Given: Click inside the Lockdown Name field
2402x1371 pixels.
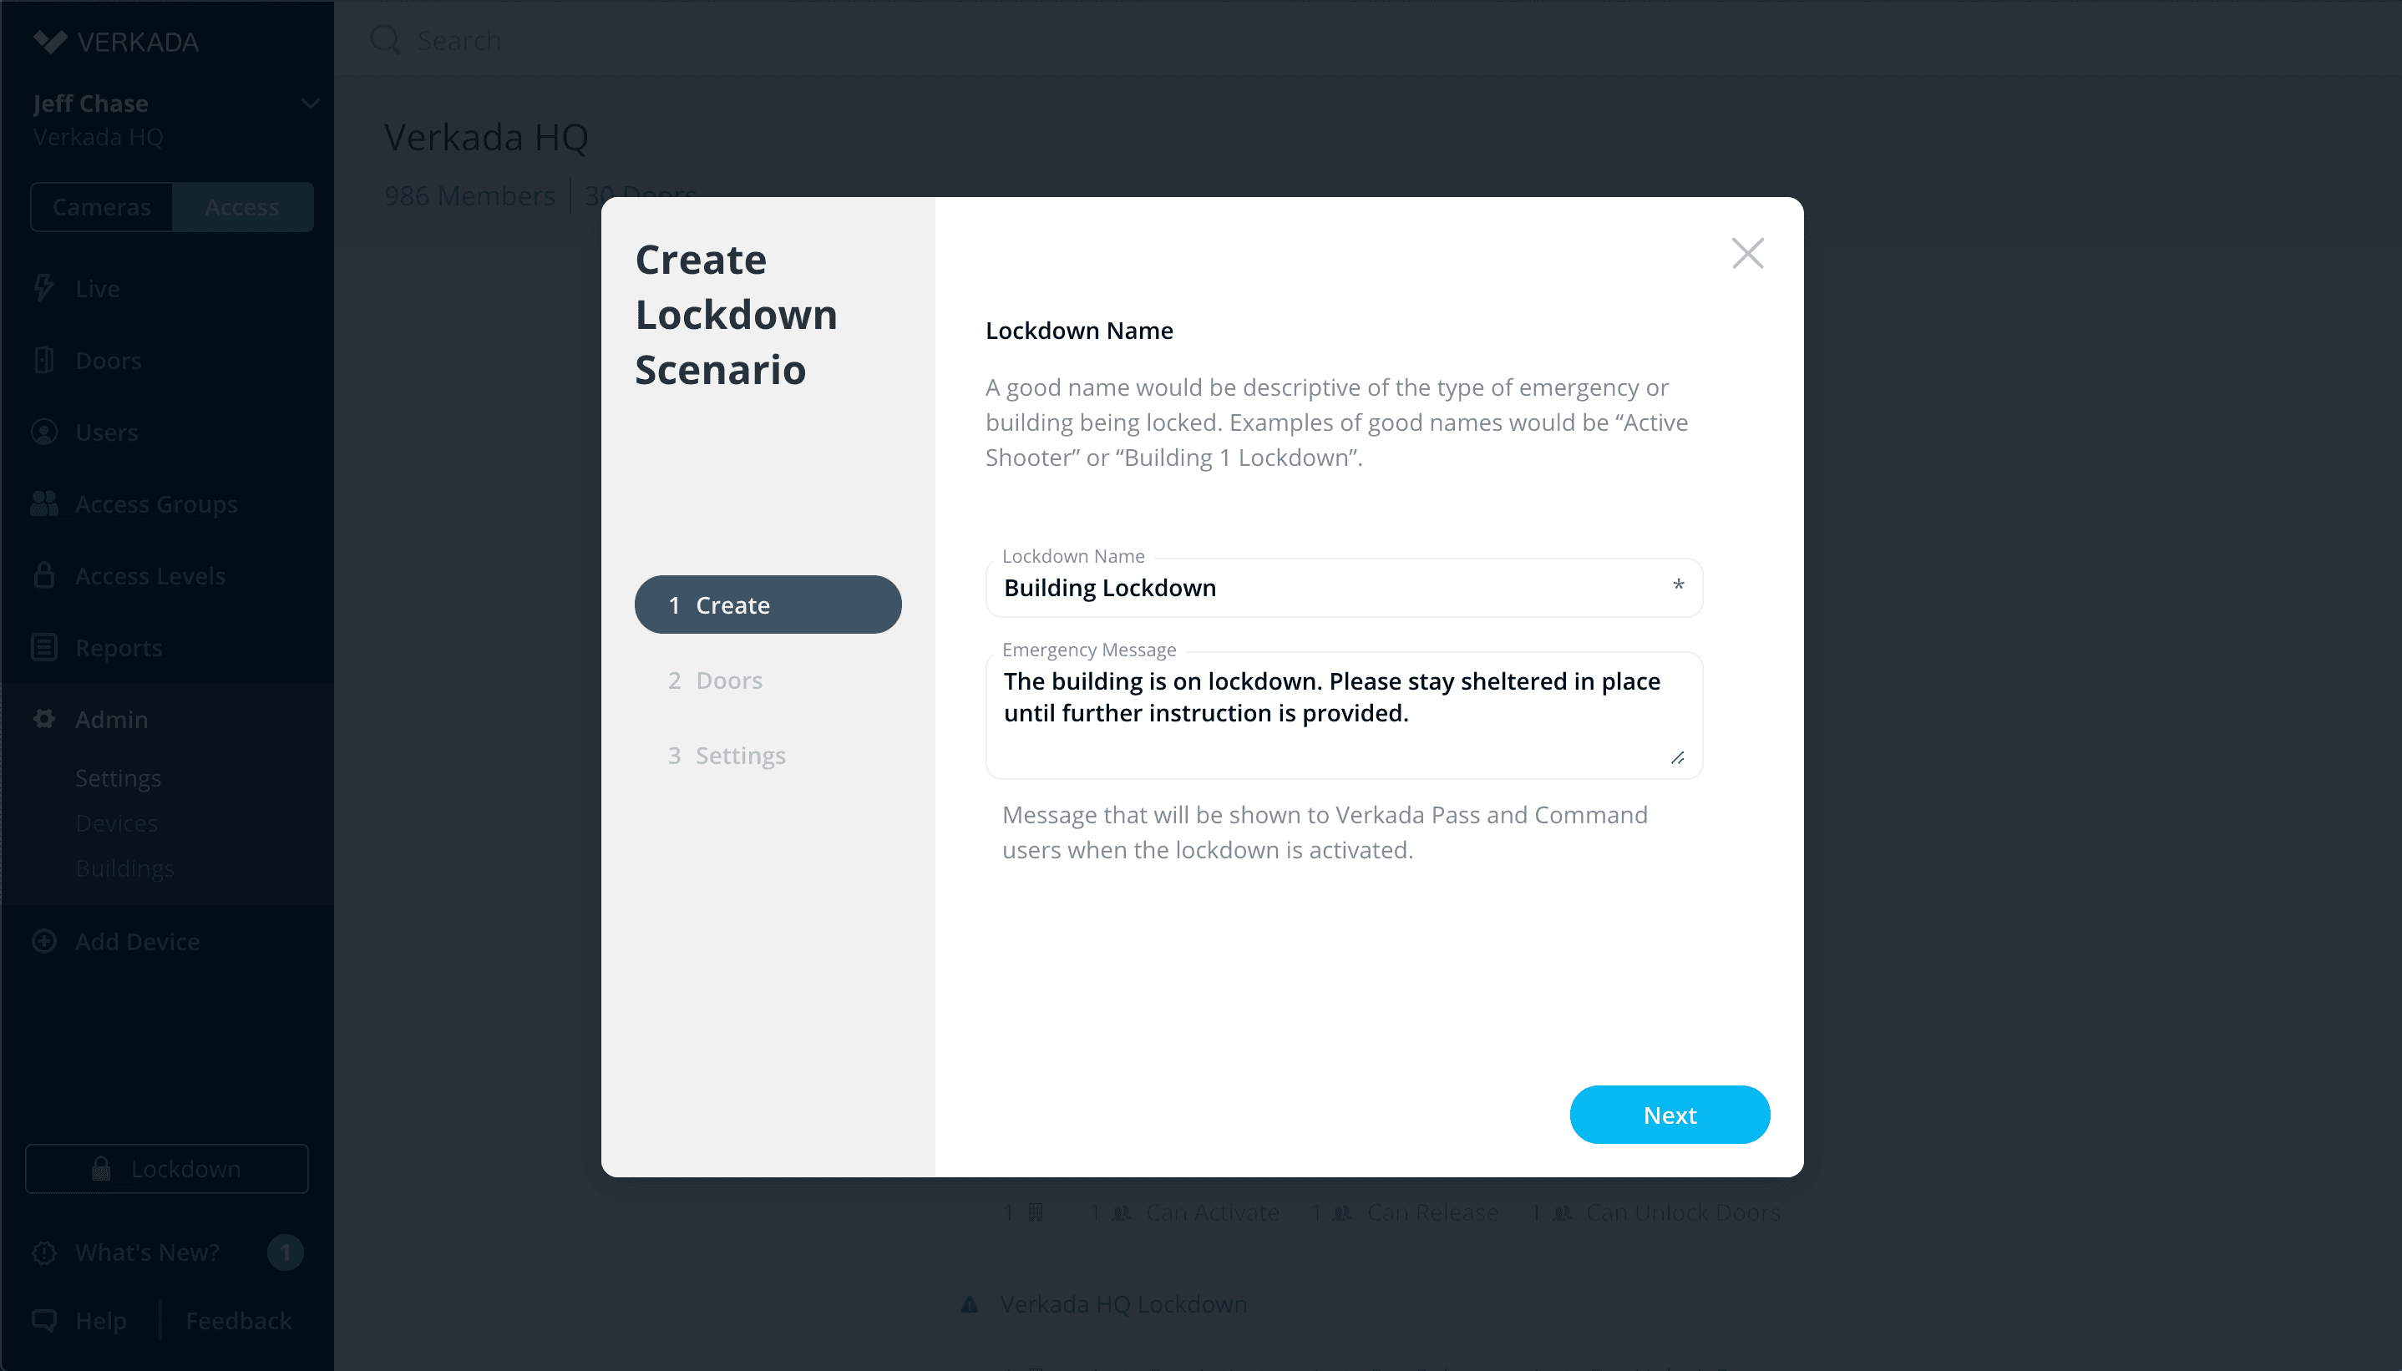Looking at the screenshot, I should (x=1343, y=588).
